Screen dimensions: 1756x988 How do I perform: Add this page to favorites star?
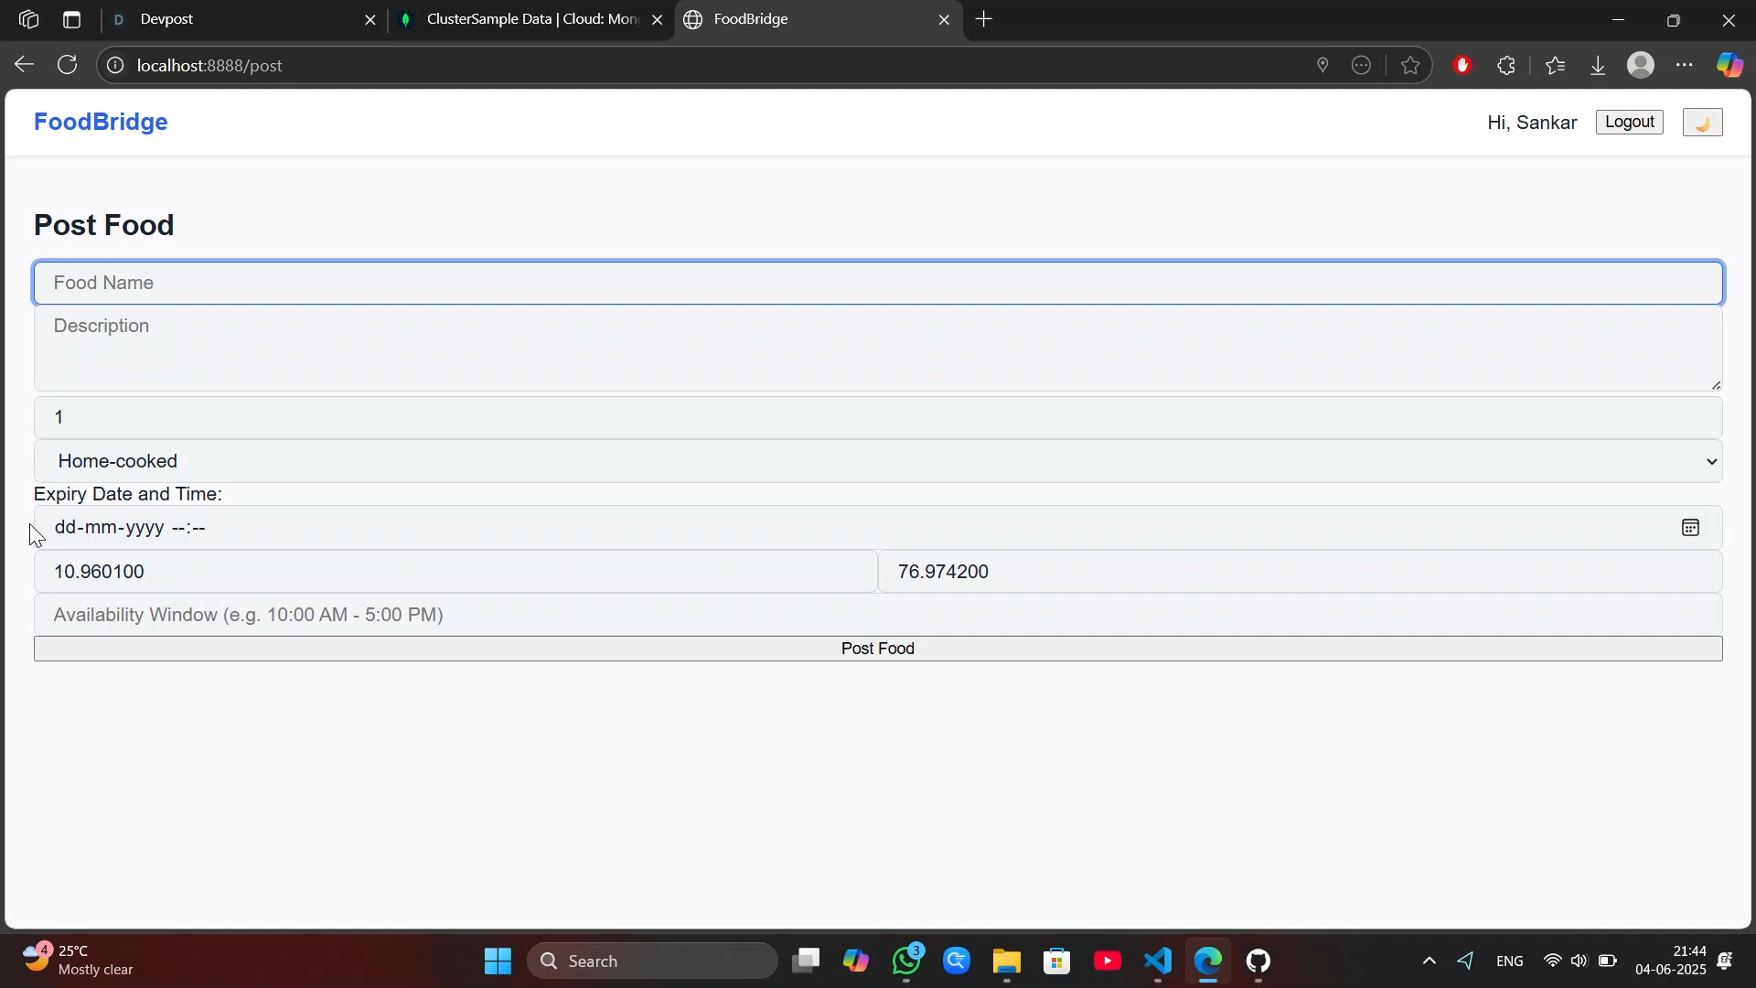pos(1410,65)
